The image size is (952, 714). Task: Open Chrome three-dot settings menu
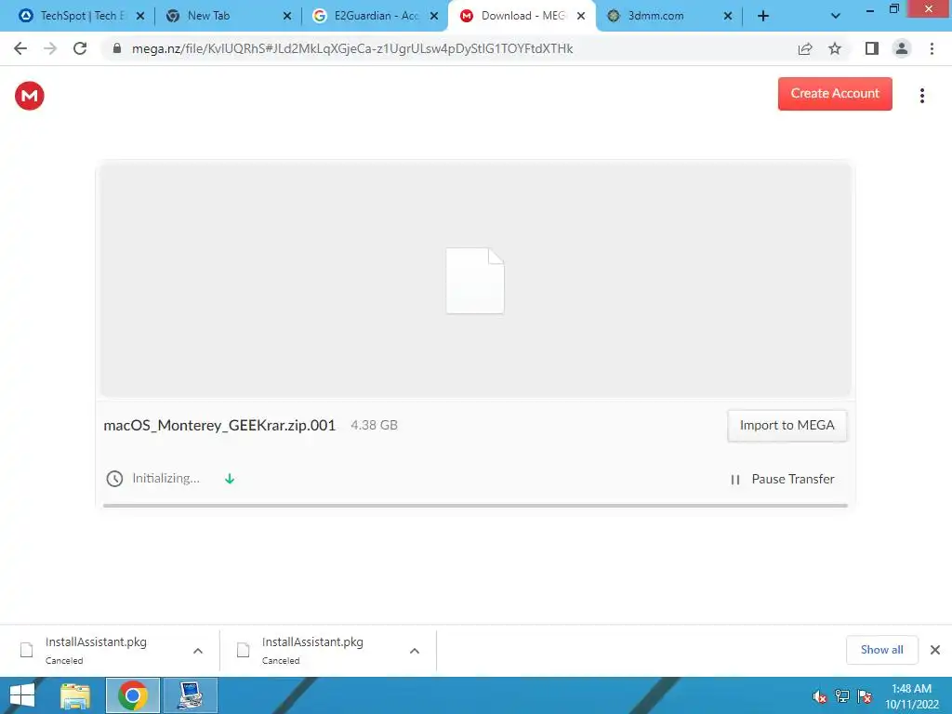click(x=932, y=48)
